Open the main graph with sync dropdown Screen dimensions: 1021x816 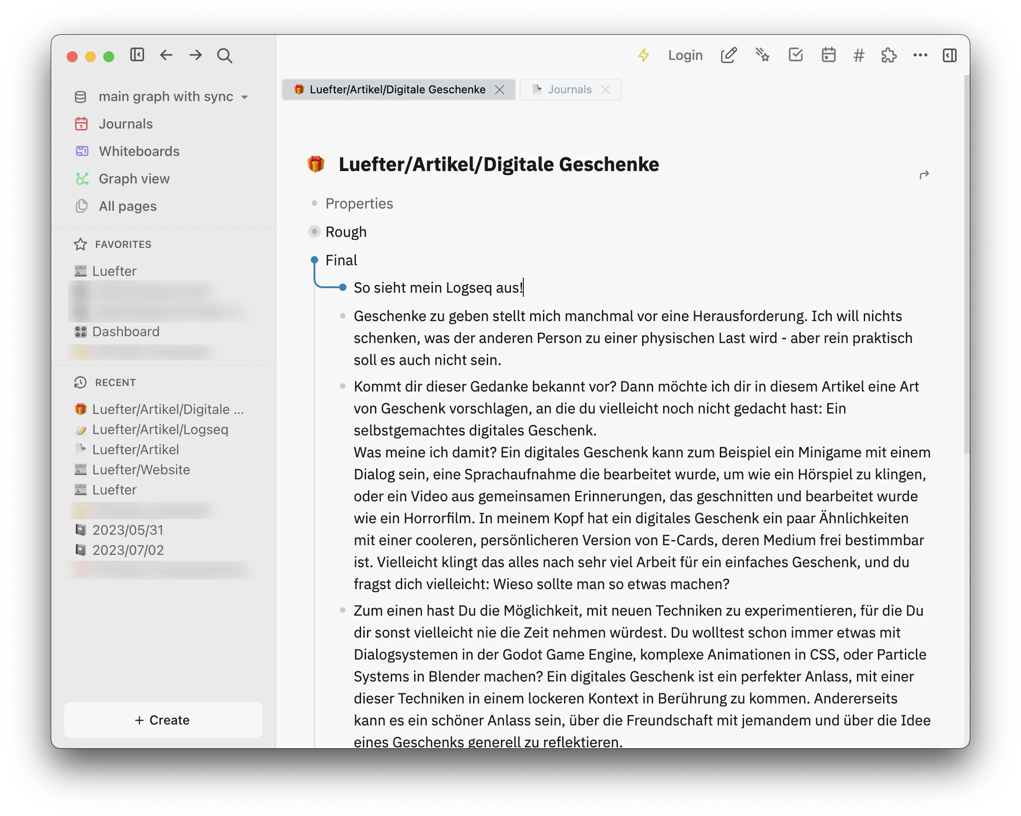click(166, 97)
